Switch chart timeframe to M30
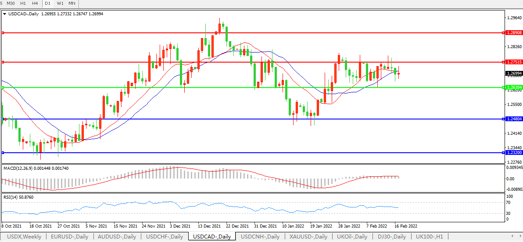 (x=11, y=4)
